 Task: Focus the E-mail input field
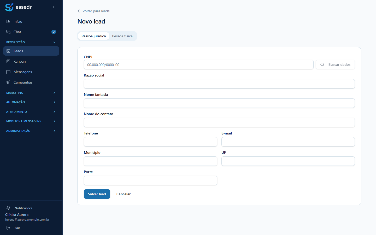(288, 142)
